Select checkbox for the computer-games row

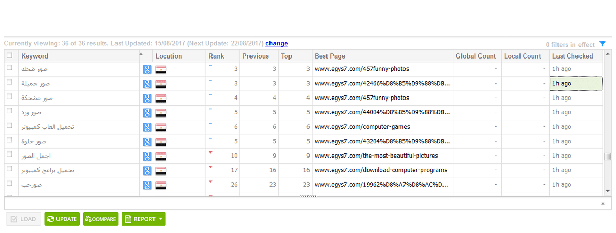pyautogui.click(x=9, y=126)
